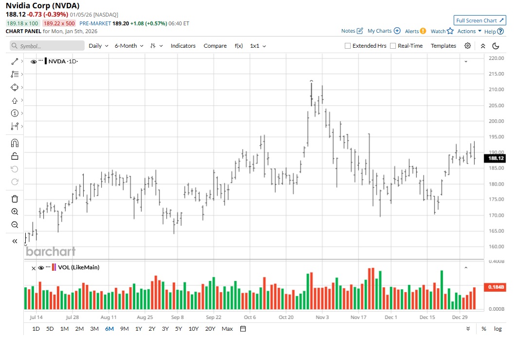
Task: Toggle the magnet snap mode
Action: click(x=15, y=143)
